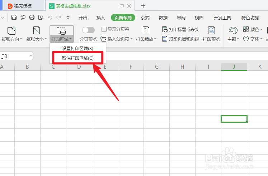Screen dimensions: 268x176
Task: Switch to the 视图 ribbon tab
Action: (199, 18)
